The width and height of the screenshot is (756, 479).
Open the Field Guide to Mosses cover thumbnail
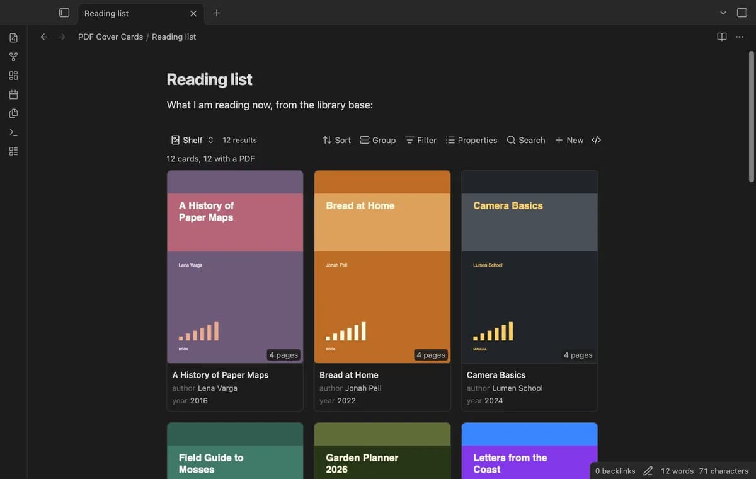[235, 451]
